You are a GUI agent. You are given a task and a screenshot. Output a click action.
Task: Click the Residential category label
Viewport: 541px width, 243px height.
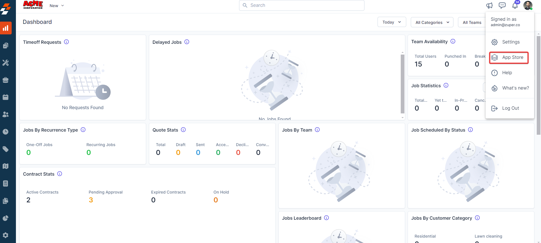coord(425,236)
